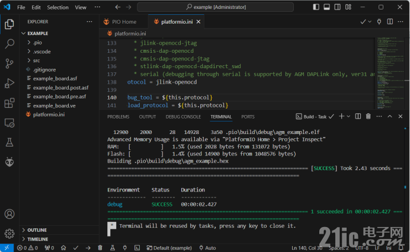
Task: Switch to OUTPUT panel tab
Action: 148,117
